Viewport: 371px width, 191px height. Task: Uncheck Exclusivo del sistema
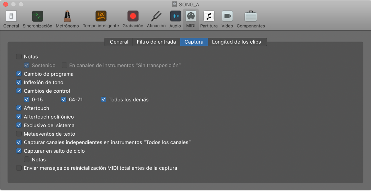pos(19,125)
